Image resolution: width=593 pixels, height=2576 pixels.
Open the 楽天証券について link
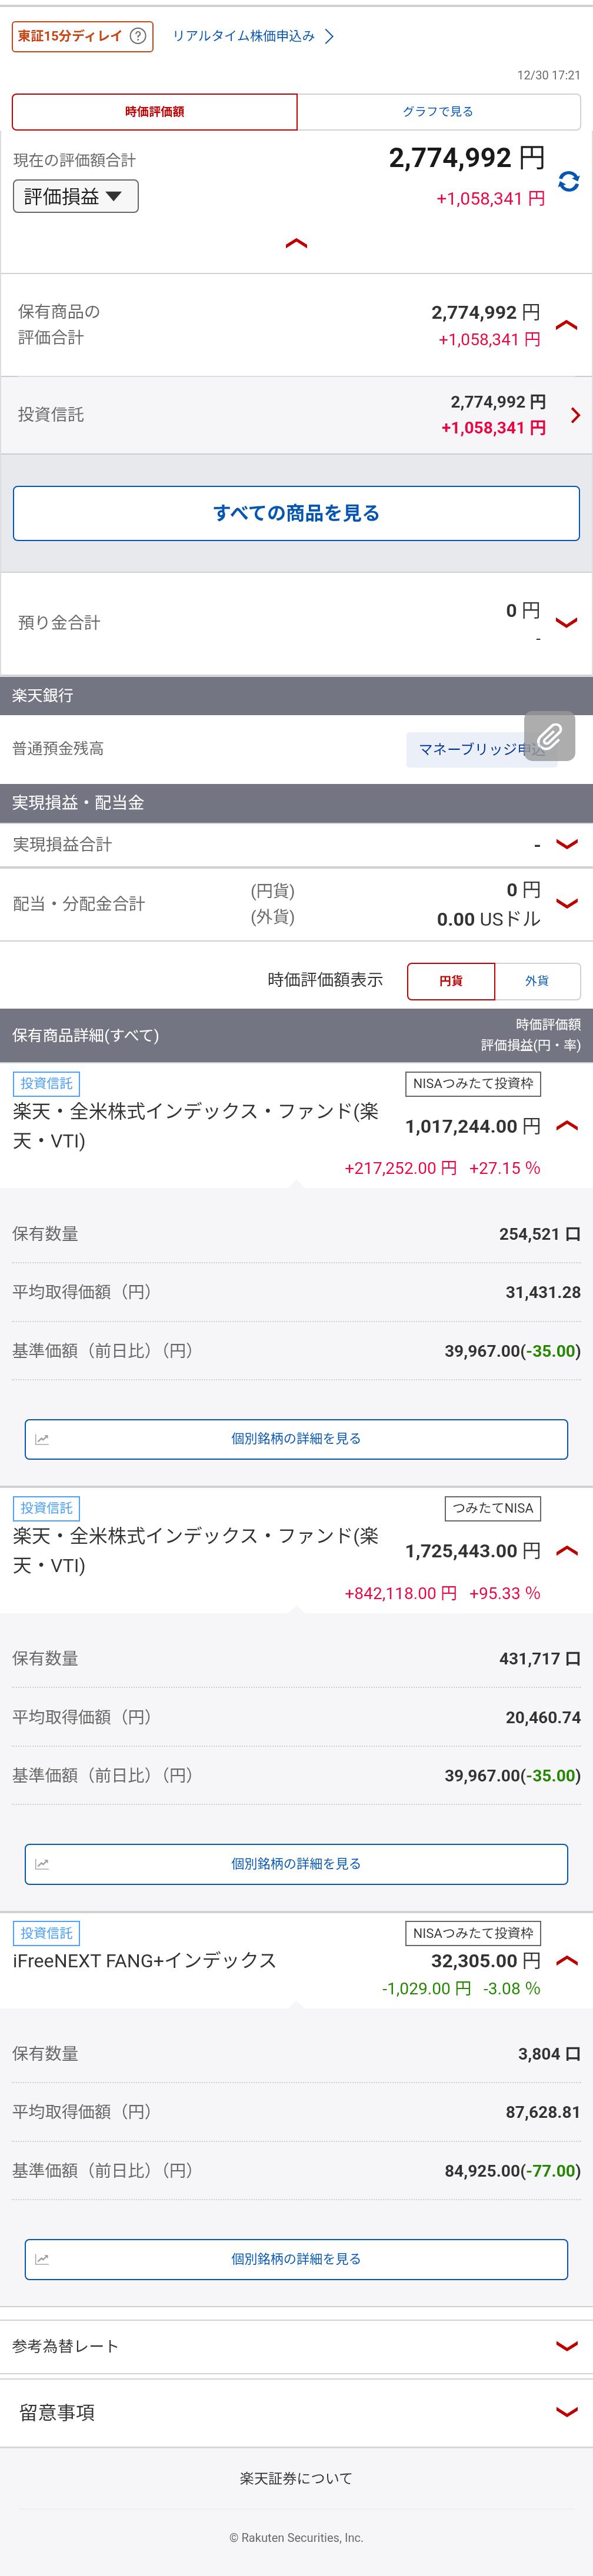coord(296,2478)
